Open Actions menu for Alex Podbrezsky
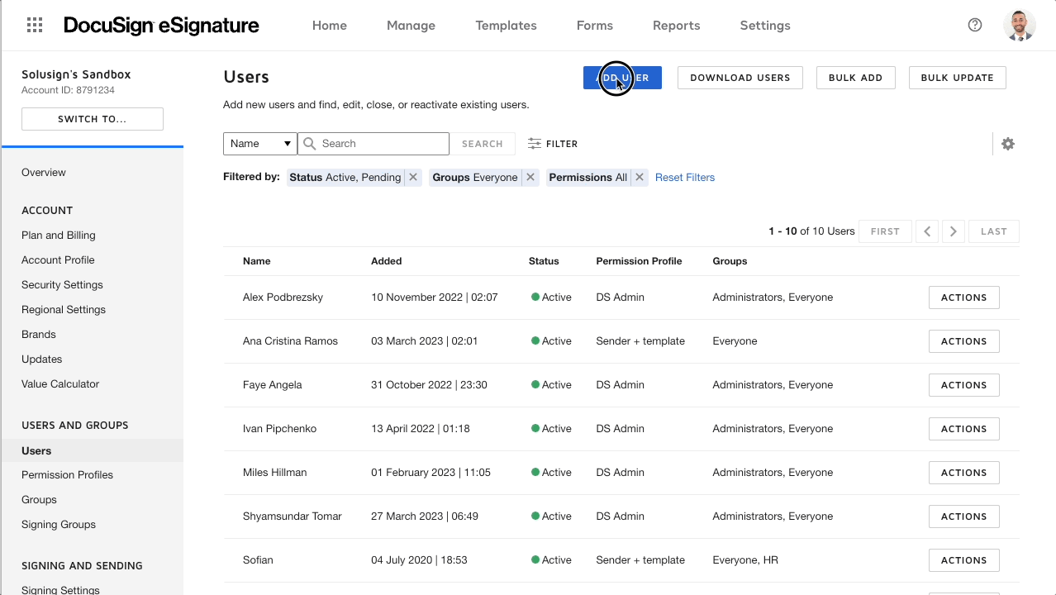The height and width of the screenshot is (595, 1056). [x=964, y=297]
